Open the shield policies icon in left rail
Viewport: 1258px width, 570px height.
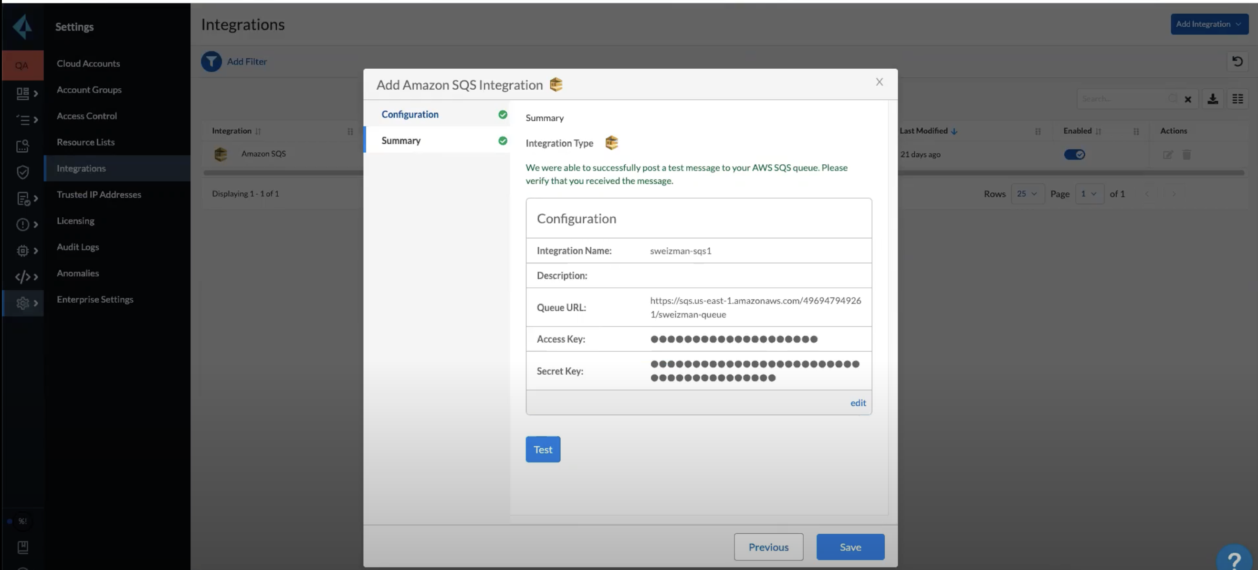22,172
